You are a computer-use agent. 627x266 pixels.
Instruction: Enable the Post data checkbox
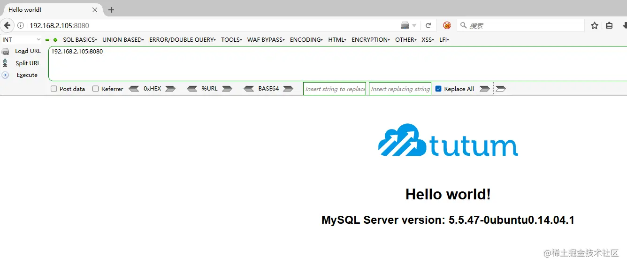[x=54, y=89]
